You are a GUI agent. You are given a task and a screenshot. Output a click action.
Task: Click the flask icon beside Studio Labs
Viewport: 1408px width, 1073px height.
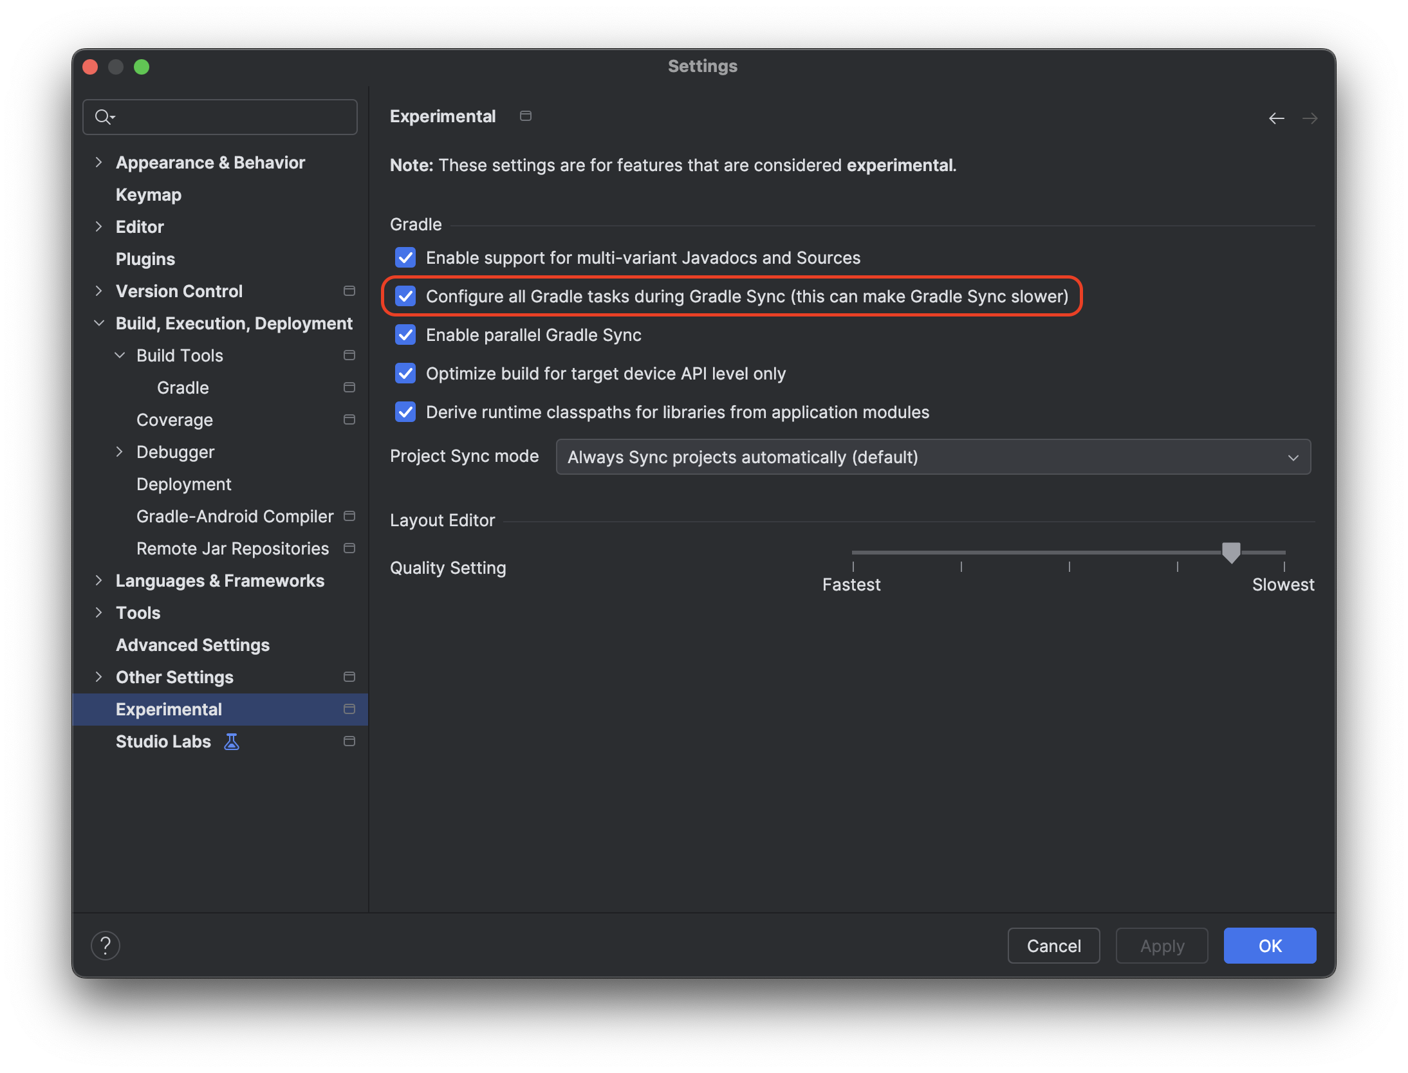click(x=232, y=742)
